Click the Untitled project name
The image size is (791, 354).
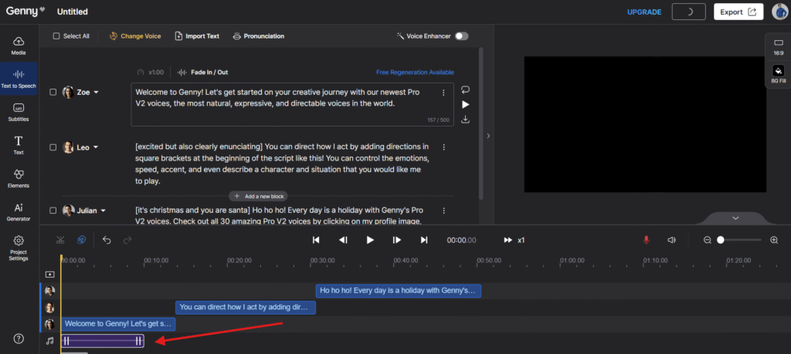coord(72,12)
